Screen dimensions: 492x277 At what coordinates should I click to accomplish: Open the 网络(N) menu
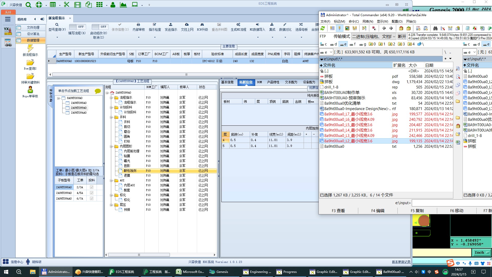(x=368, y=22)
